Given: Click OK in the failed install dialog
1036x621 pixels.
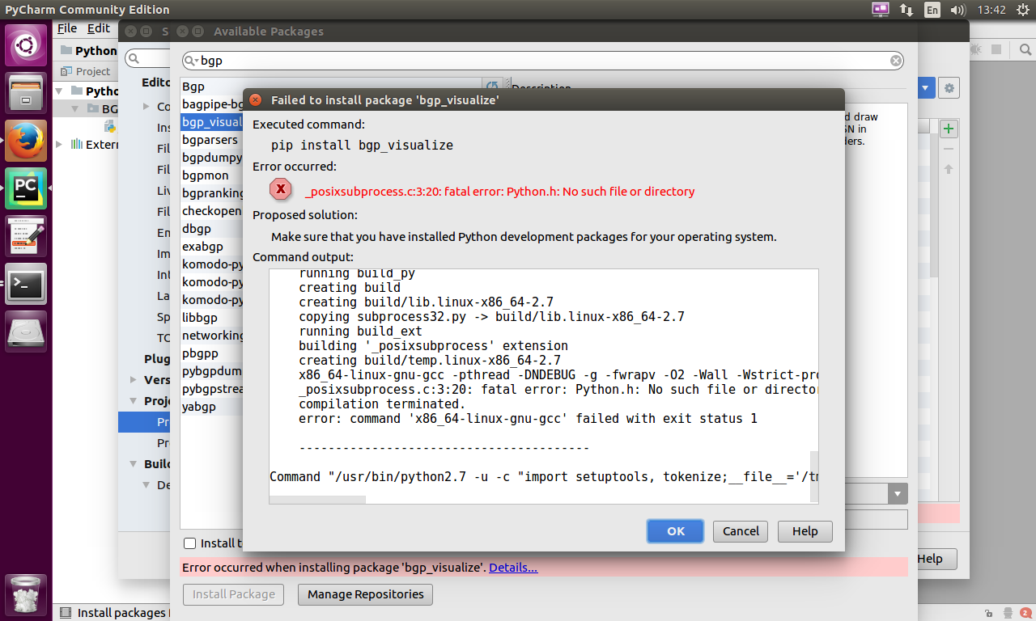Looking at the screenshot, I should [676, 530].
